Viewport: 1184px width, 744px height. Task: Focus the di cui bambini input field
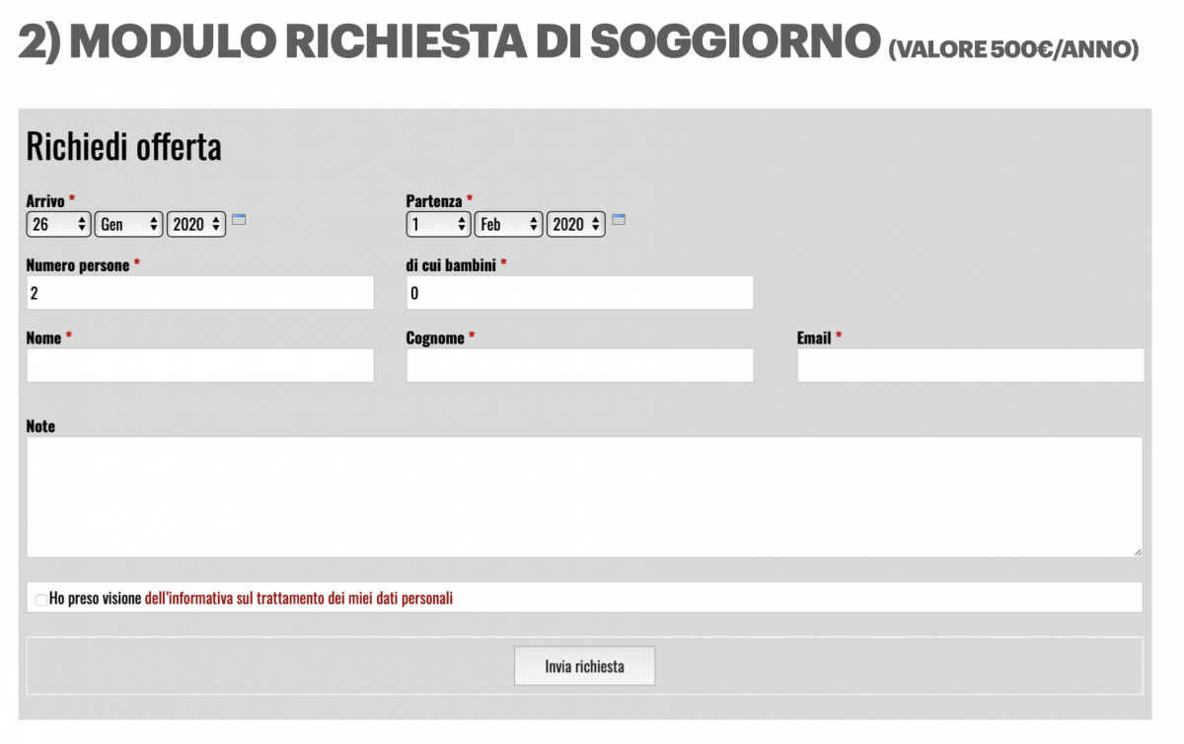click(580, 293)
